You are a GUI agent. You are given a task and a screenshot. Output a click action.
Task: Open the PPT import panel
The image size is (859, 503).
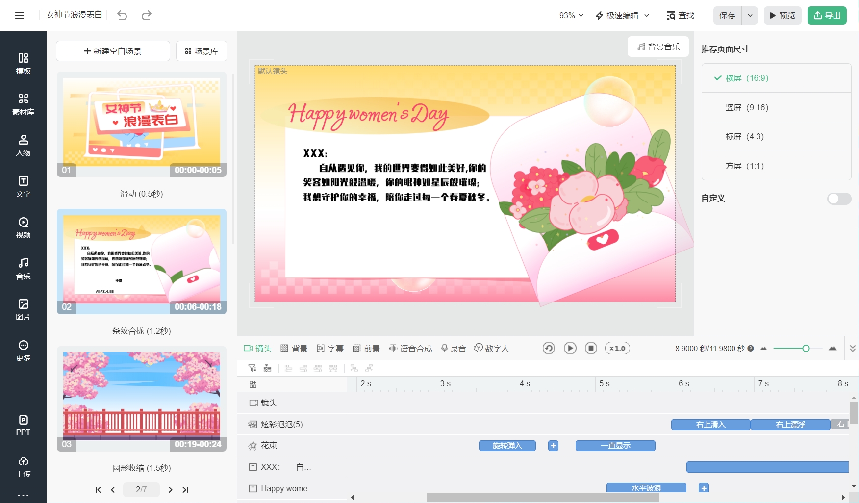tap(23, 425)
